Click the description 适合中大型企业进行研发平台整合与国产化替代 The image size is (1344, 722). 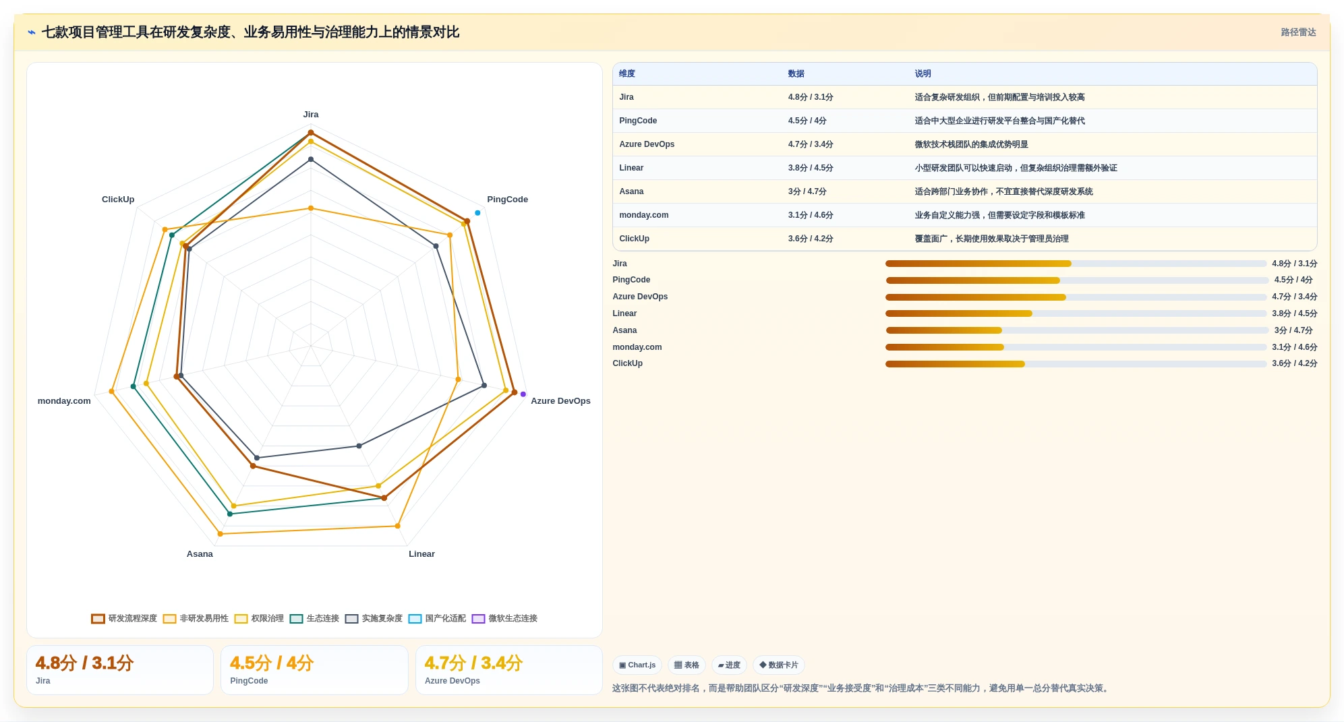[x=999, y=121]
